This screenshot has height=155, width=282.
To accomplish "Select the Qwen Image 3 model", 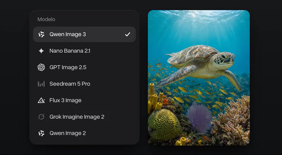I will (84, 34).
